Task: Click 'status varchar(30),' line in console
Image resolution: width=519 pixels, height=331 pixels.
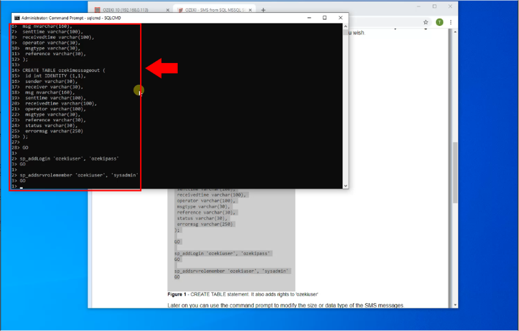Action: (51, 125)
